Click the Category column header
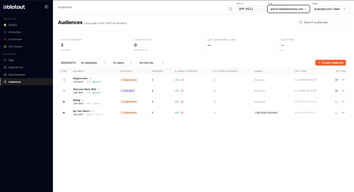Image resolution: width=354 pixels, height=192 pixels. pos(126,71)
